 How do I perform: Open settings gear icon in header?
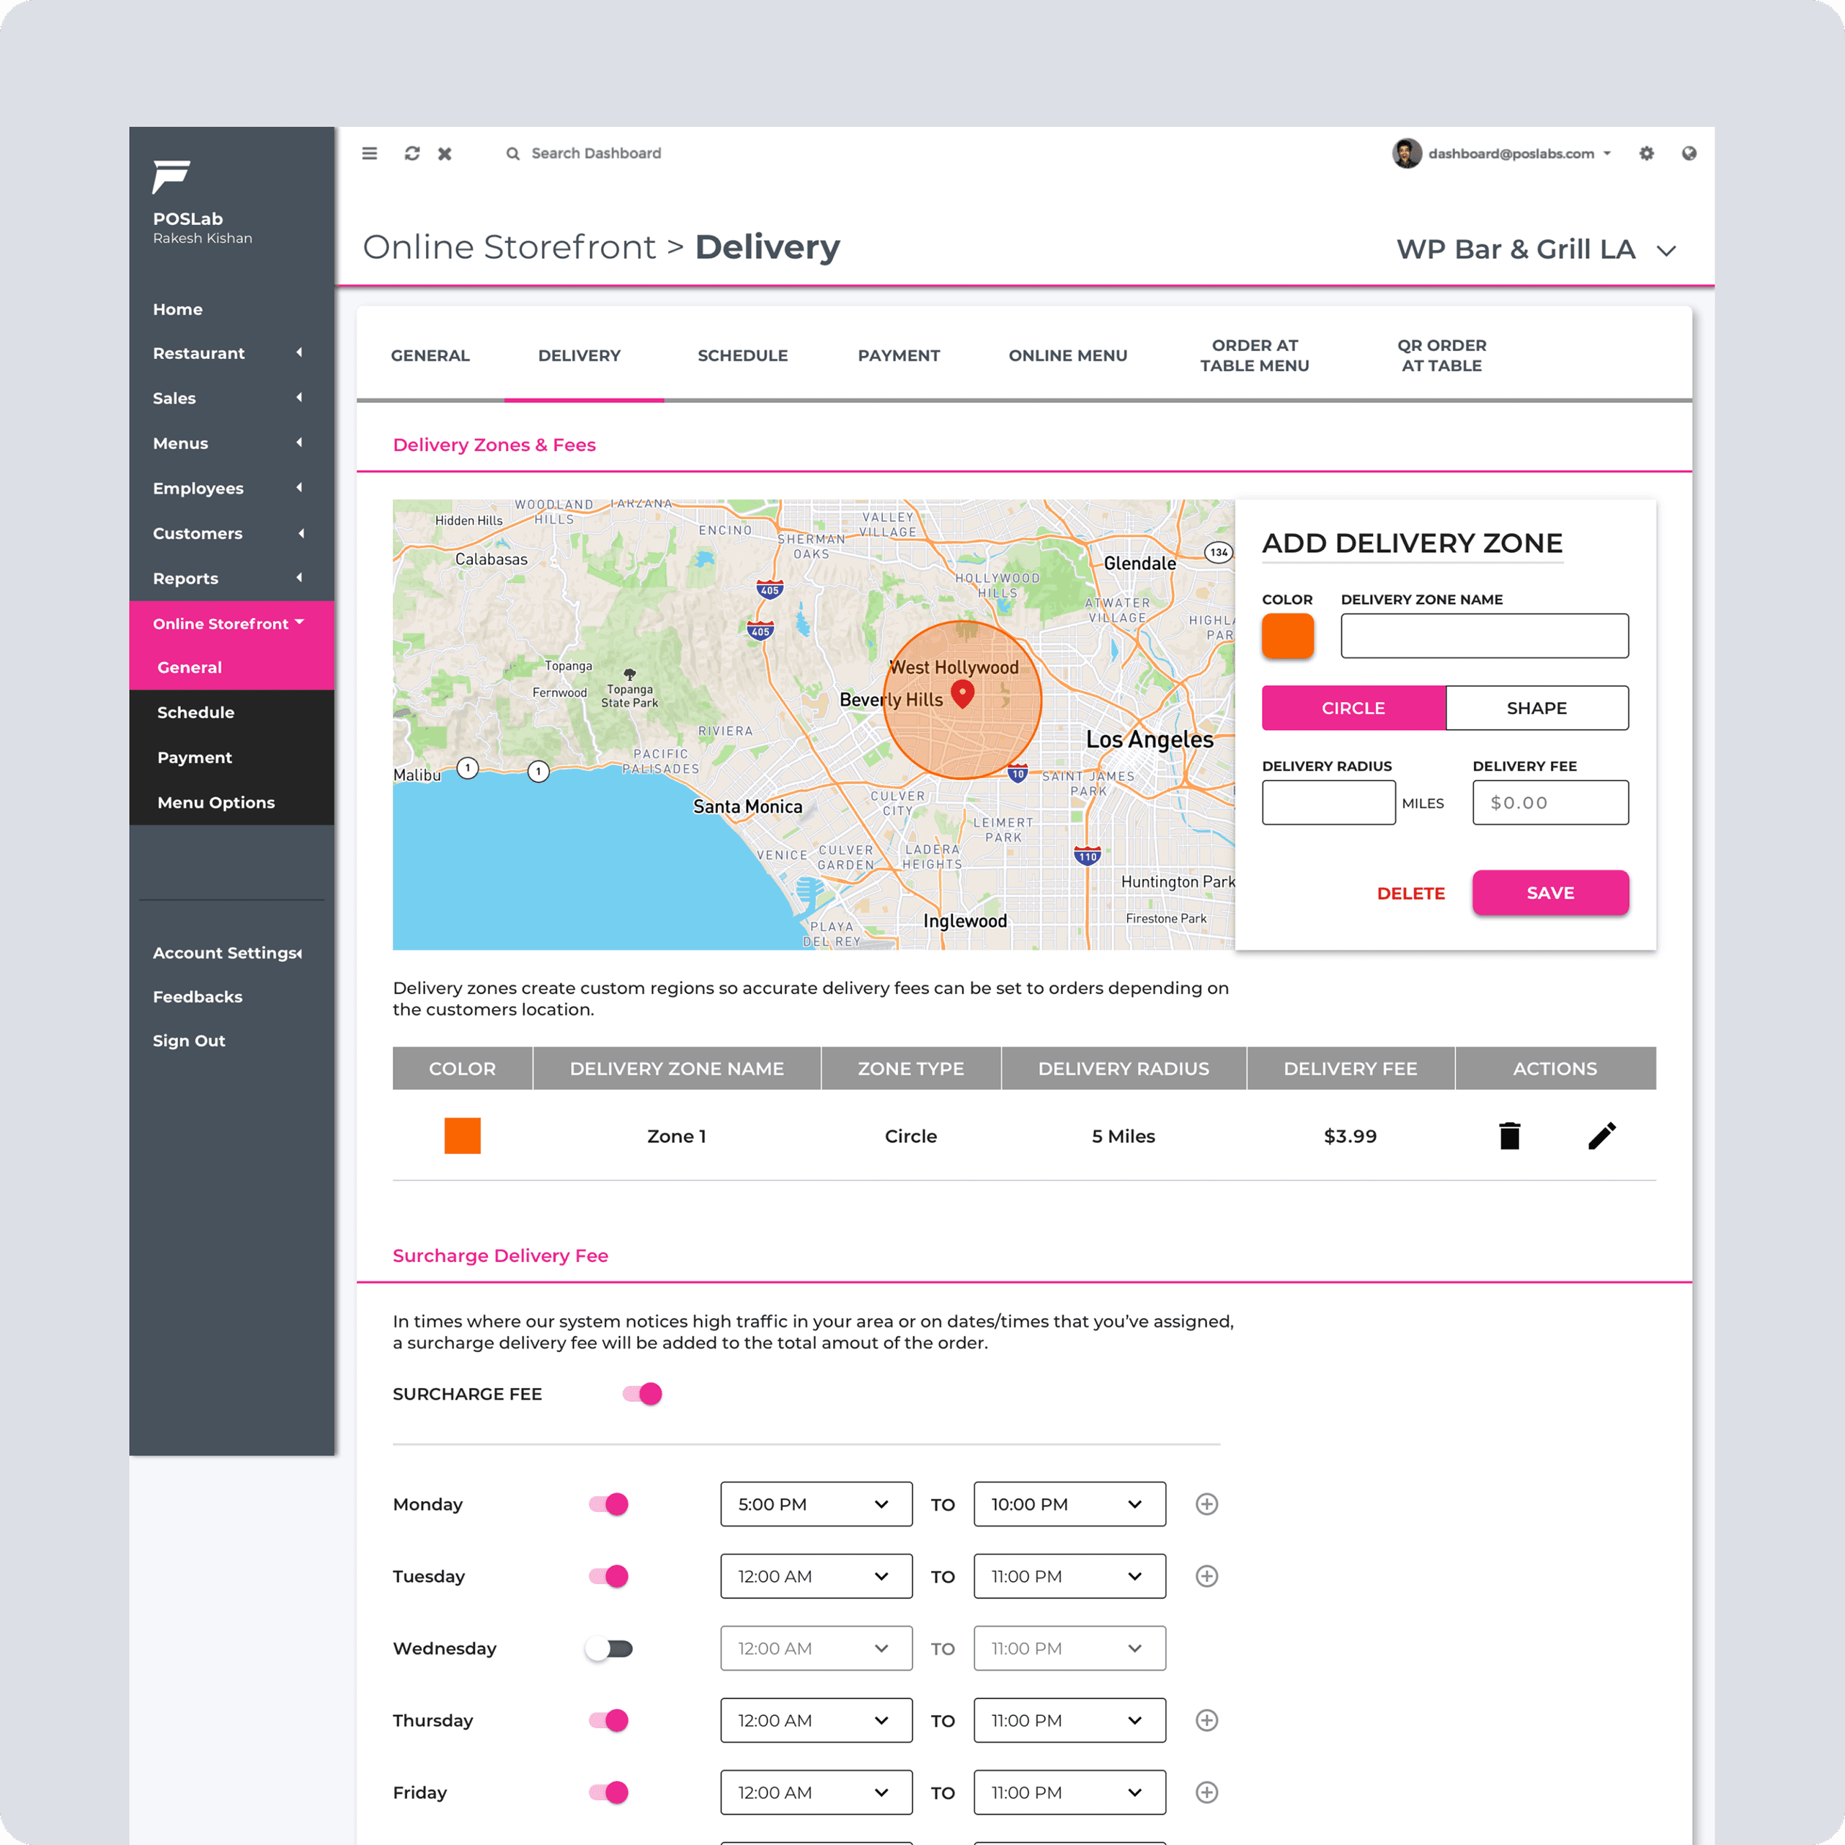click(x=1646, y=154)
